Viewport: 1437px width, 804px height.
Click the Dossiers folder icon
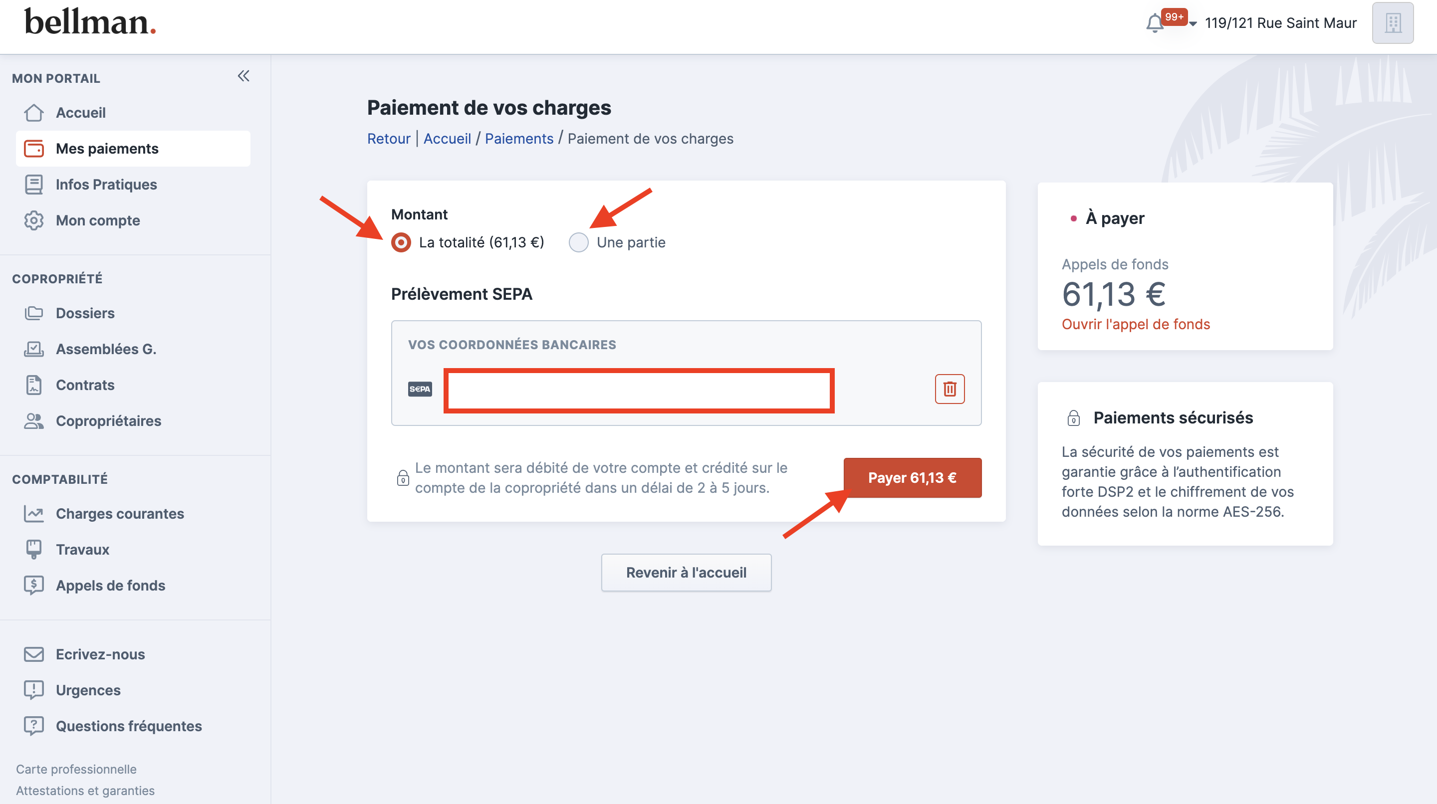(x=33, y=313)
